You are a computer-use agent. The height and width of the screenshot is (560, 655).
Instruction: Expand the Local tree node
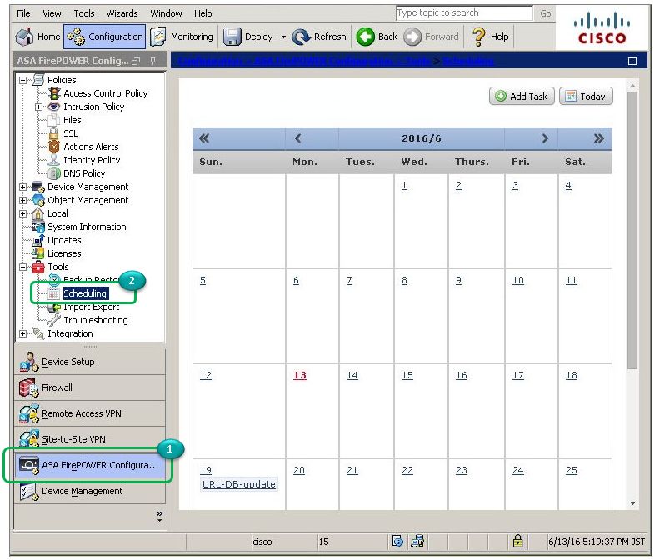(23, 214)
